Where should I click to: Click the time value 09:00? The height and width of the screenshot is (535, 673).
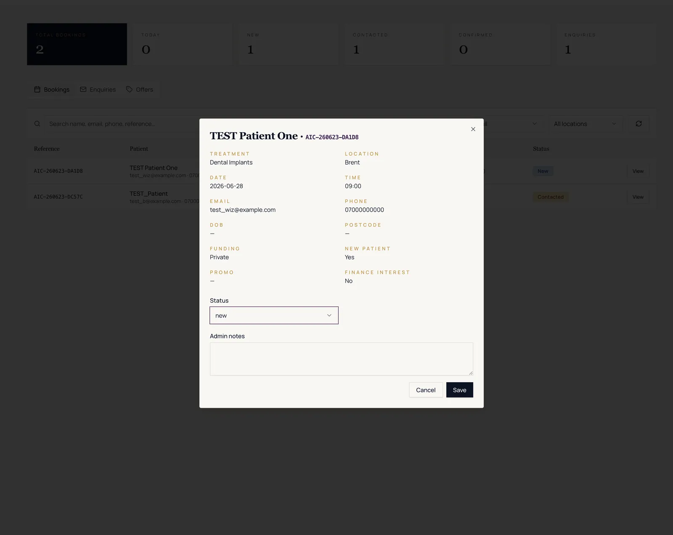tap(353, 186)
